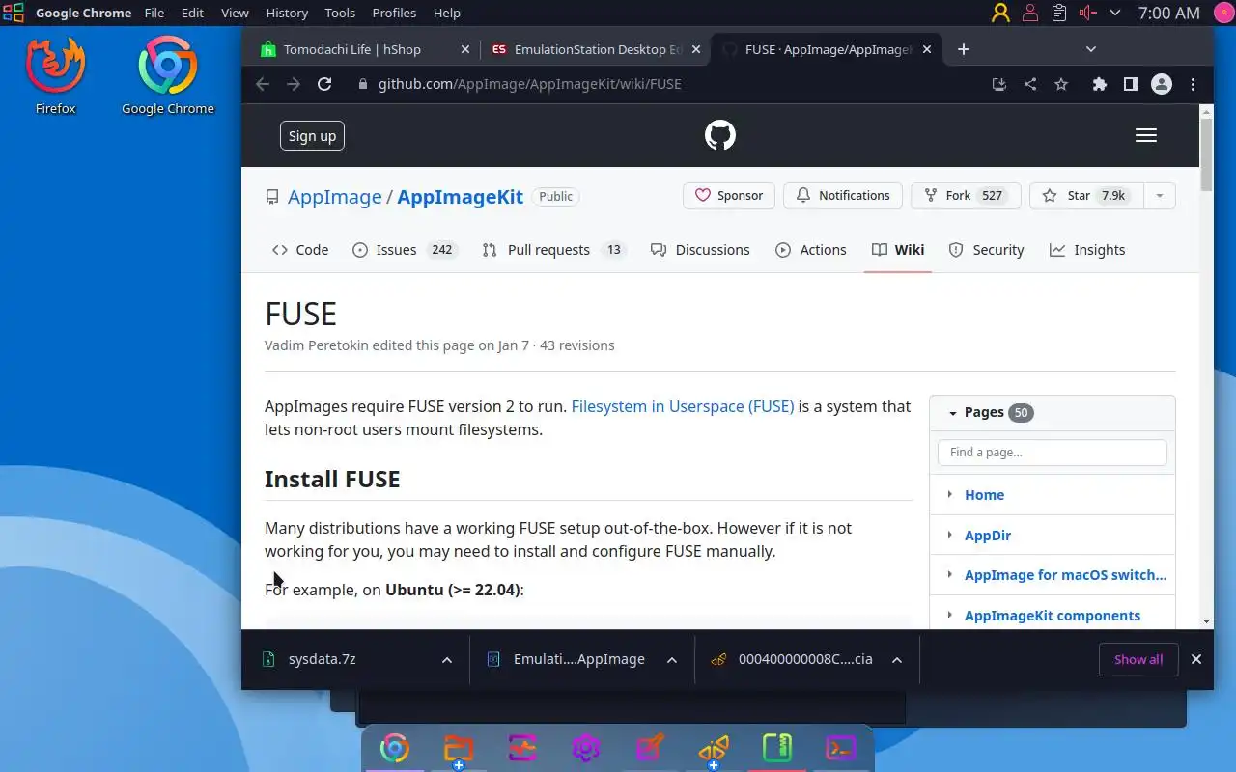Image resolution: width=1236 pixels, height=772 pixels.
Task: Bookmark this page with the star icon
Action: (x=1061, y=84)
